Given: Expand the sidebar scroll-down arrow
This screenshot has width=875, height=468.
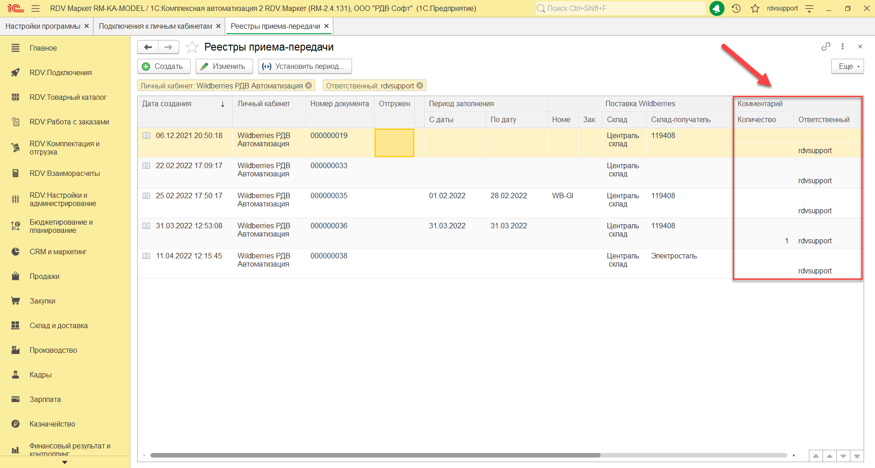Looking at the screenshot, I should coord(65,462).
